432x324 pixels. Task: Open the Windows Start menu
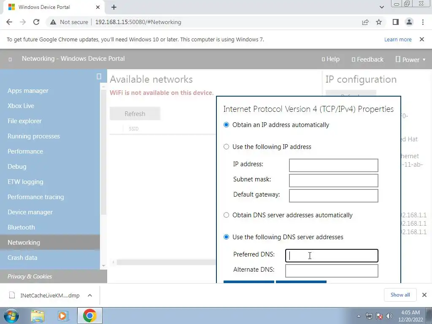11,316
